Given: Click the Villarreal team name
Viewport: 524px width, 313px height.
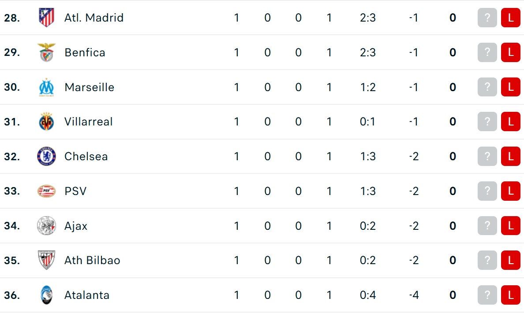Looking at the screenshot, I should tap(89, 122).
